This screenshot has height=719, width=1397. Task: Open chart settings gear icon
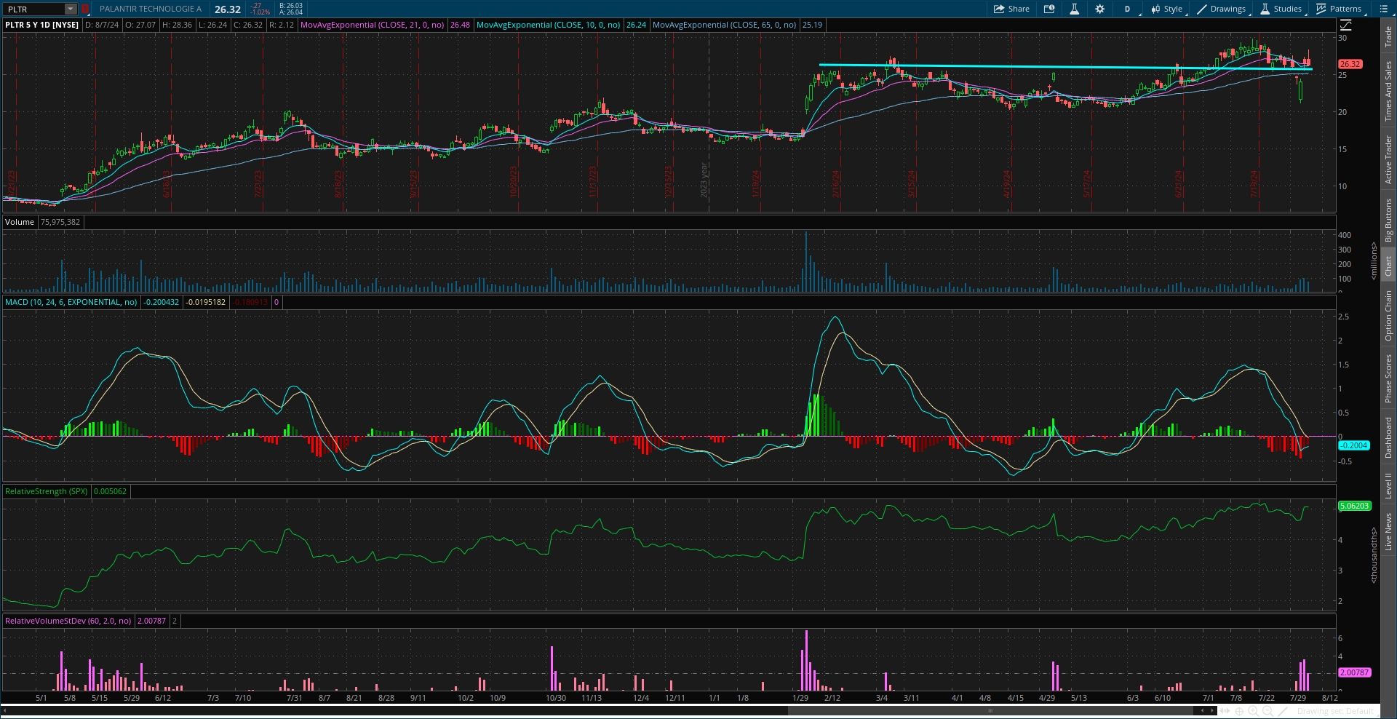(x=1099, y=9)
